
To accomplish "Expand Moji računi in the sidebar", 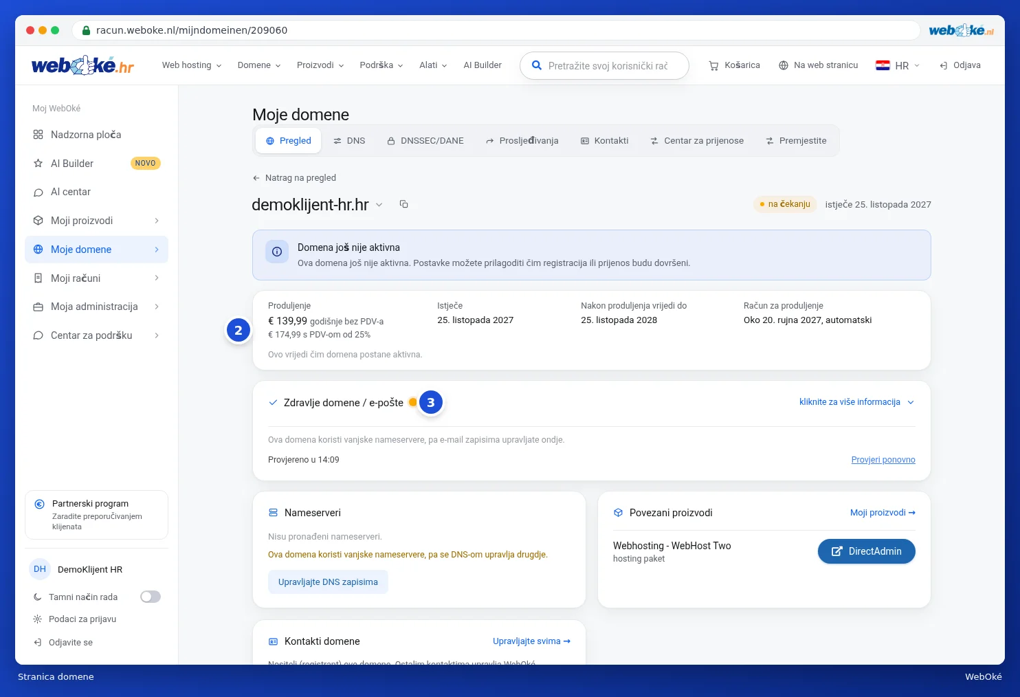I will pos(96,278).
